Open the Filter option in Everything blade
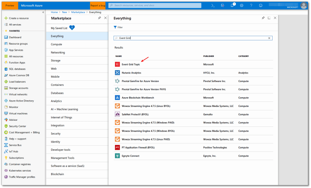 click(118, 27)
